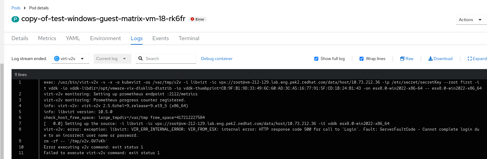Screen dimensions: 487x159
Task: Open the YAML tab
Action: point(73,38)
